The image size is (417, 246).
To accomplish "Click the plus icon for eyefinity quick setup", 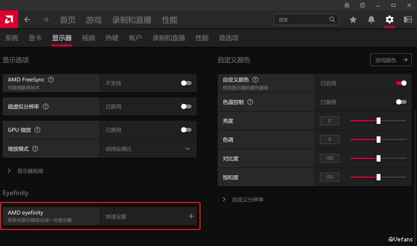I will coord(191,216).
